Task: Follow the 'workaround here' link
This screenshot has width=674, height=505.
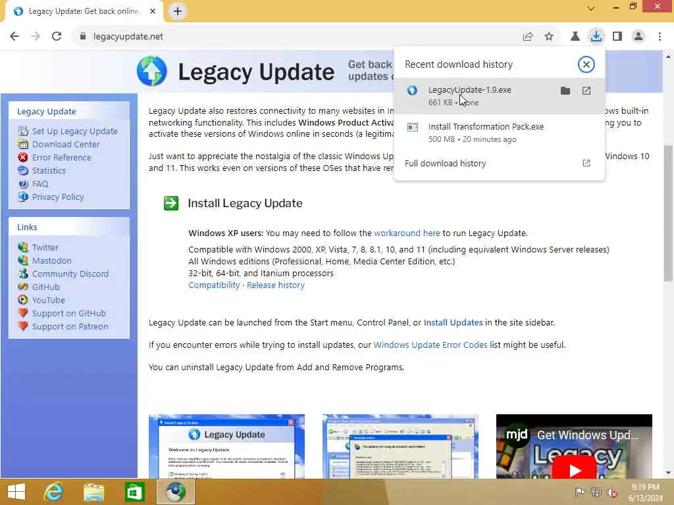Action: (407, 233)
